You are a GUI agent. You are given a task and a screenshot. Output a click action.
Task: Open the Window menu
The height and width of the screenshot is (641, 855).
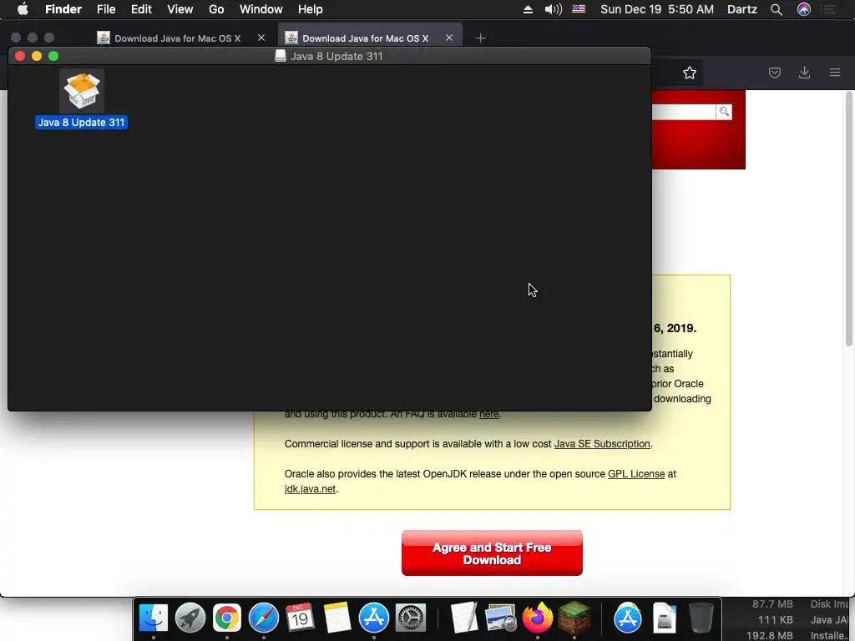(x=261, y=9)
